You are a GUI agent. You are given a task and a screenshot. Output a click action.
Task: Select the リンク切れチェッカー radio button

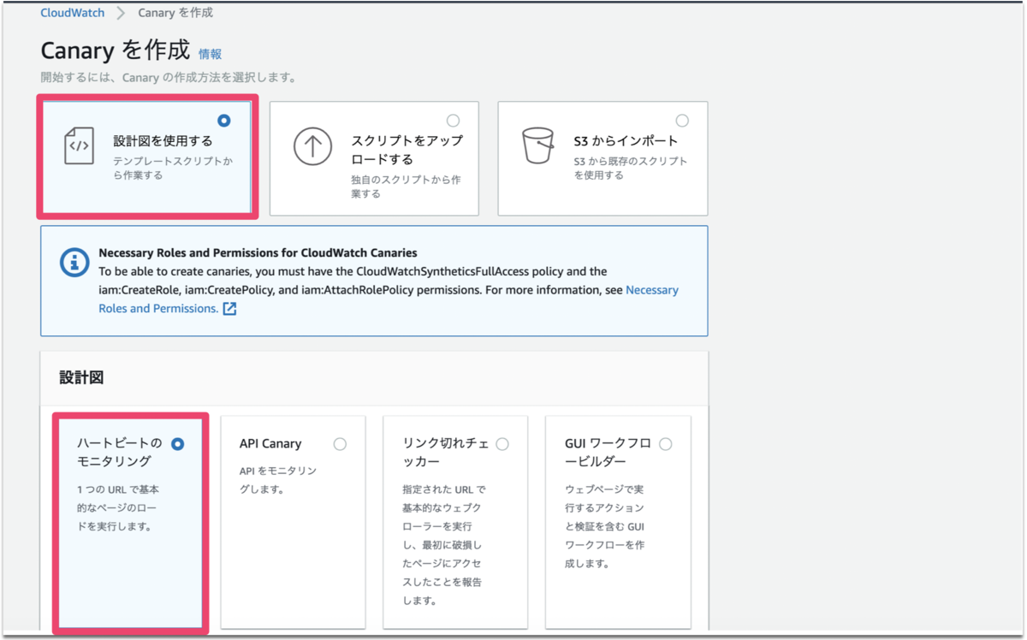coord(502,443)
